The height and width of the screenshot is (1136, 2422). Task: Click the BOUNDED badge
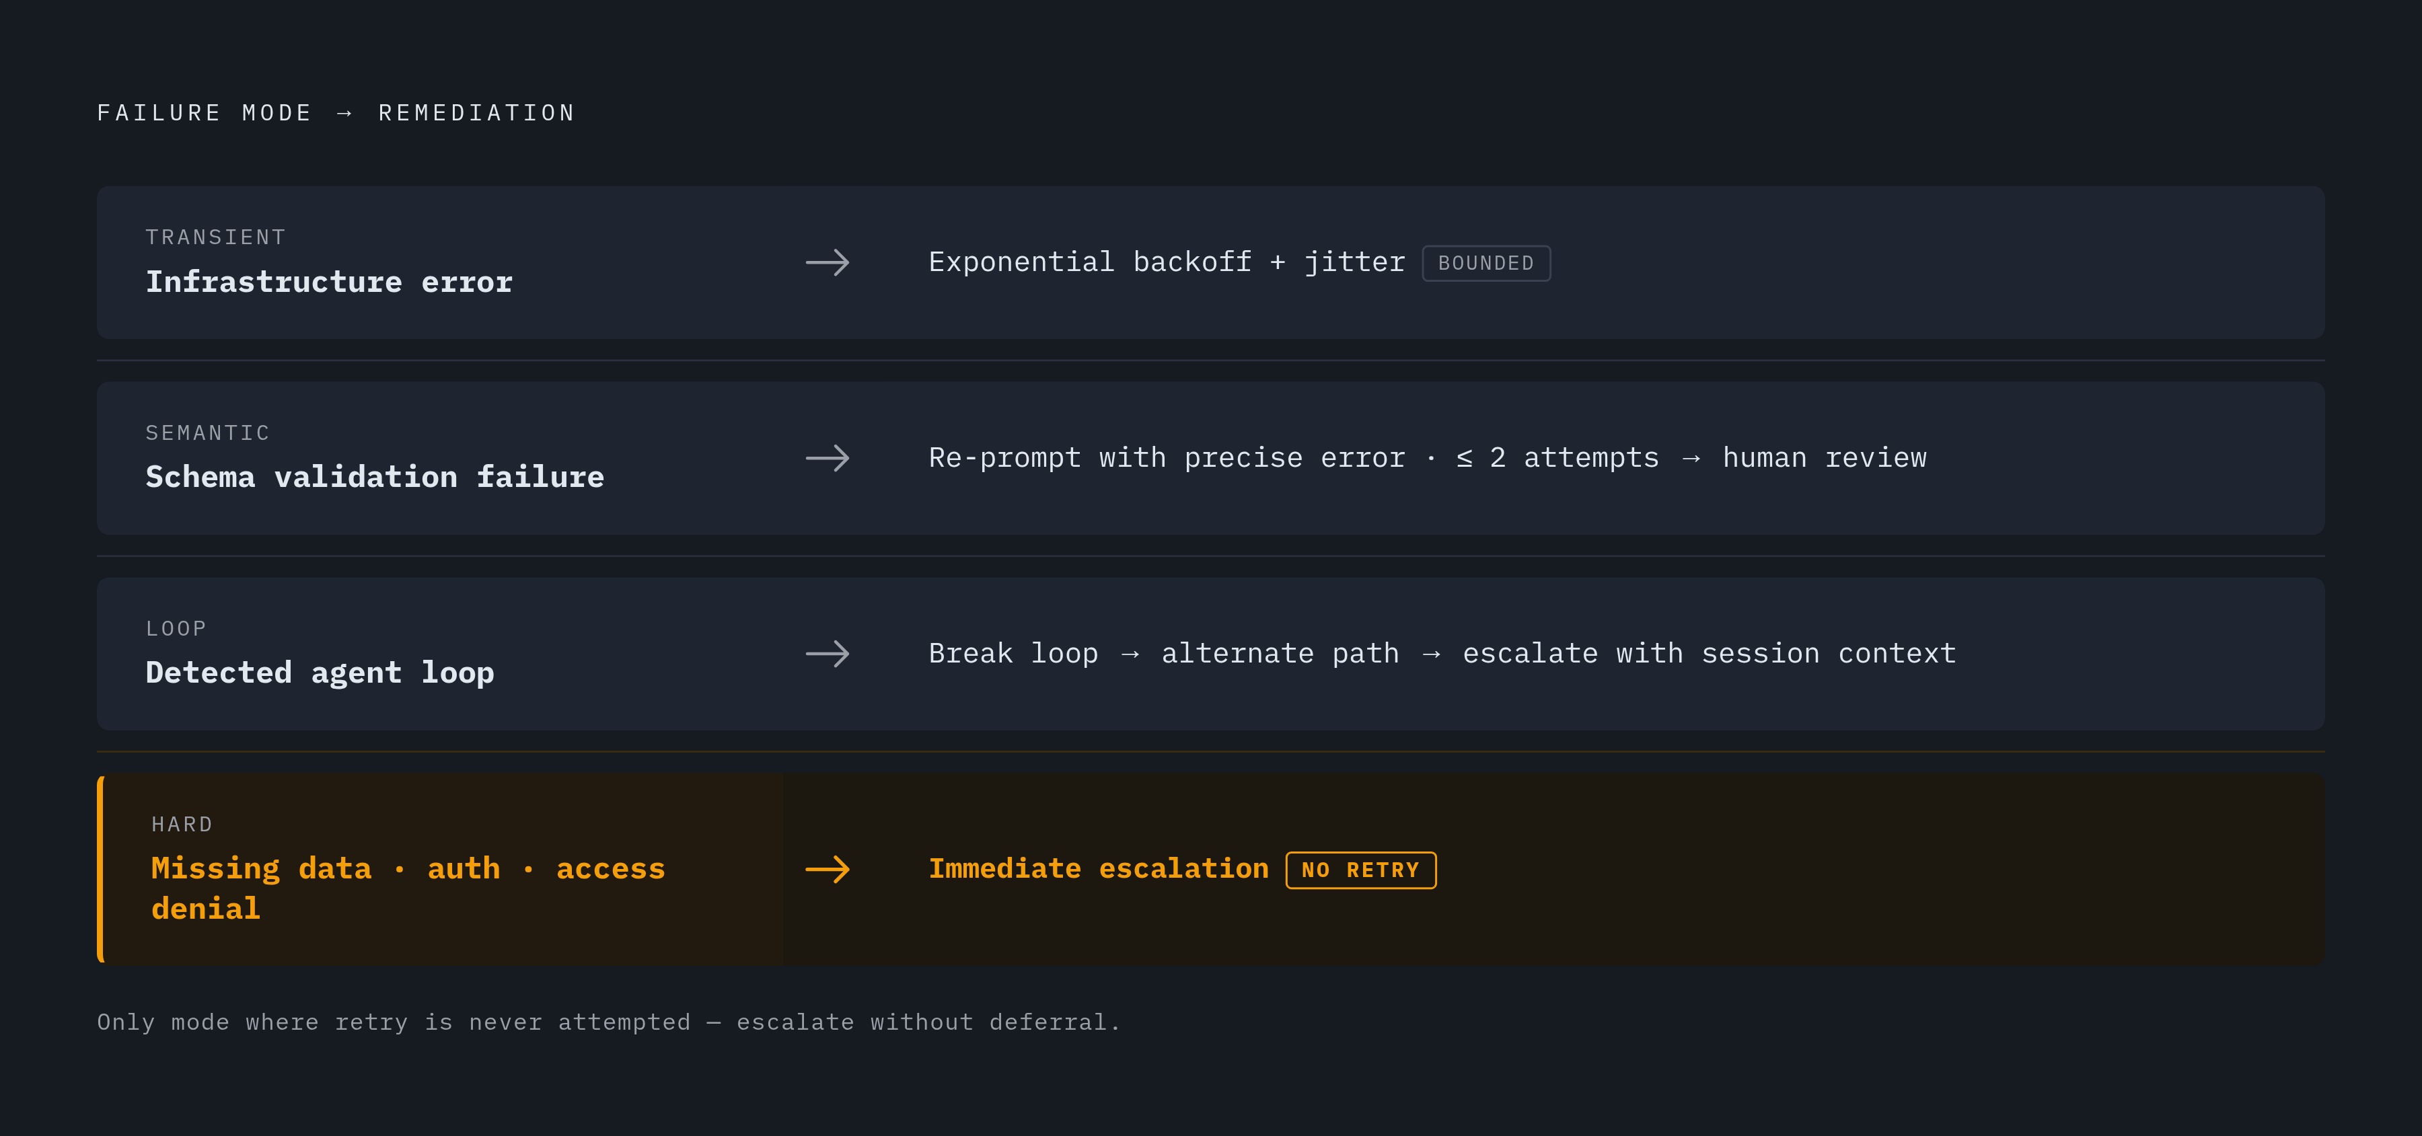click(1485, 263)
